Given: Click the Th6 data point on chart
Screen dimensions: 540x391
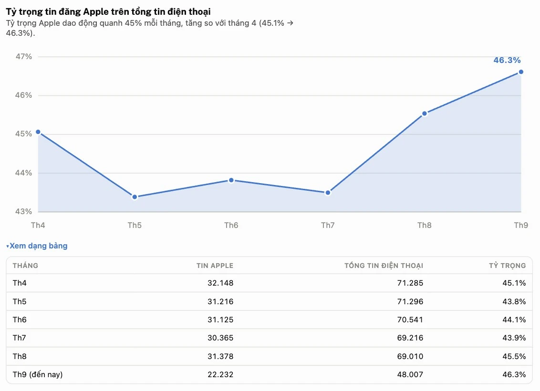Looking at the screenshot, I should tap(231, 180).
